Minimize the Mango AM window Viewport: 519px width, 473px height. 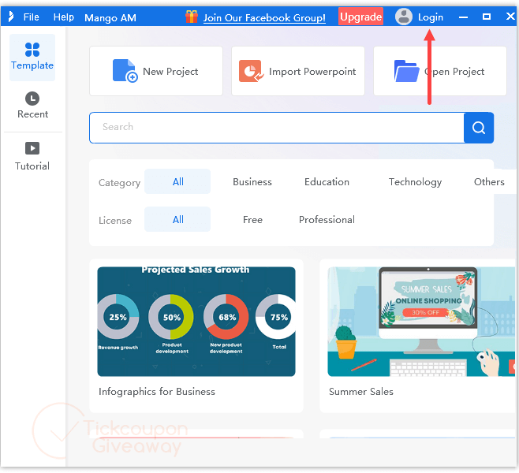464,17
